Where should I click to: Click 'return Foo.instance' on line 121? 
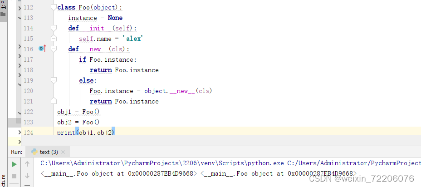124,101
